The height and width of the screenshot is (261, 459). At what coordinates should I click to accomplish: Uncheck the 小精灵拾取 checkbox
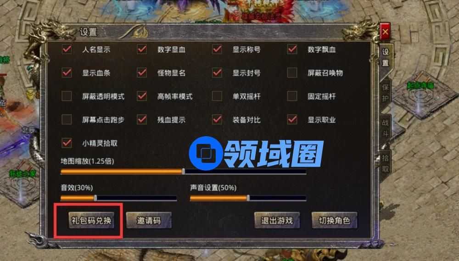point(67,143)
